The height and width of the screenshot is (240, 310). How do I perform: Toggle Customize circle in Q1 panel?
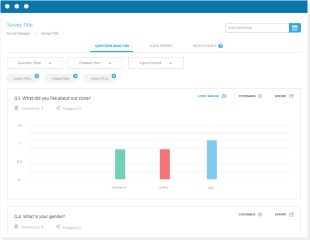260,96
